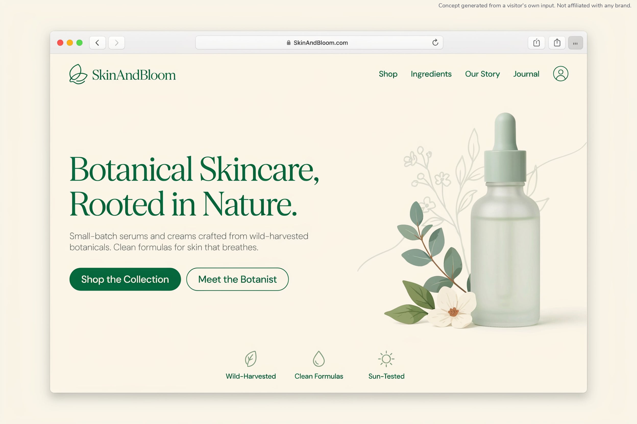The width and height of the screenshot is (637, 424).
Task: Click the Clean Formulas droplet icon
Action: [319, 359]
